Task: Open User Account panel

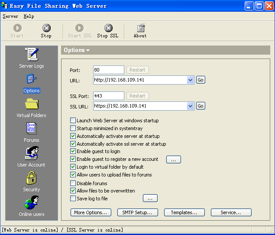Action: coord(32,153)
